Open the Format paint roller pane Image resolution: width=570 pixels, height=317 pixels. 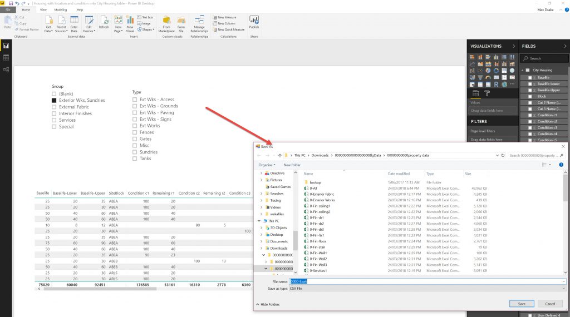[x=487, y=93]
